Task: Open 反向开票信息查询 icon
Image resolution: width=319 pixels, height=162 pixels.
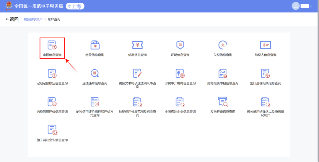Action: pyautogui.click(x=223, y=102)
